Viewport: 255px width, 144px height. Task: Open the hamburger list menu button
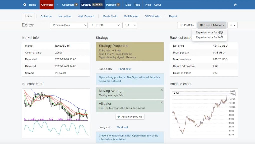[x=232, y=25]
